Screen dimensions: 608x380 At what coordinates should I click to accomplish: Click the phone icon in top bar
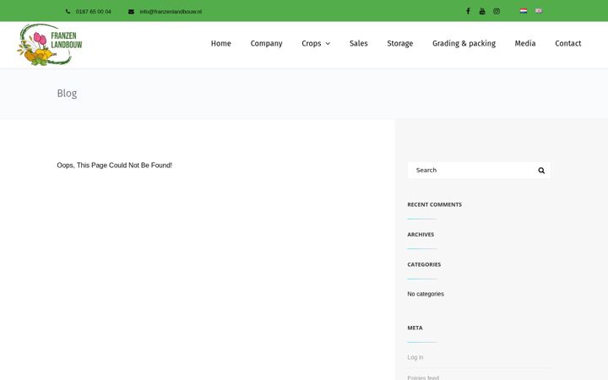pyautogui.click(x=68, y=12)
